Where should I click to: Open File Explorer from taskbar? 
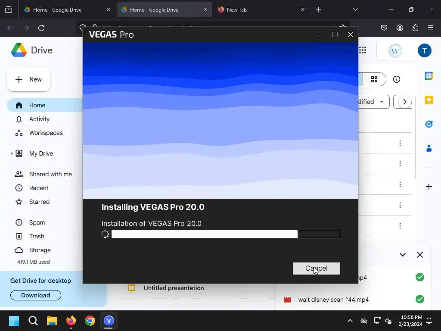[x=52, y=321]
